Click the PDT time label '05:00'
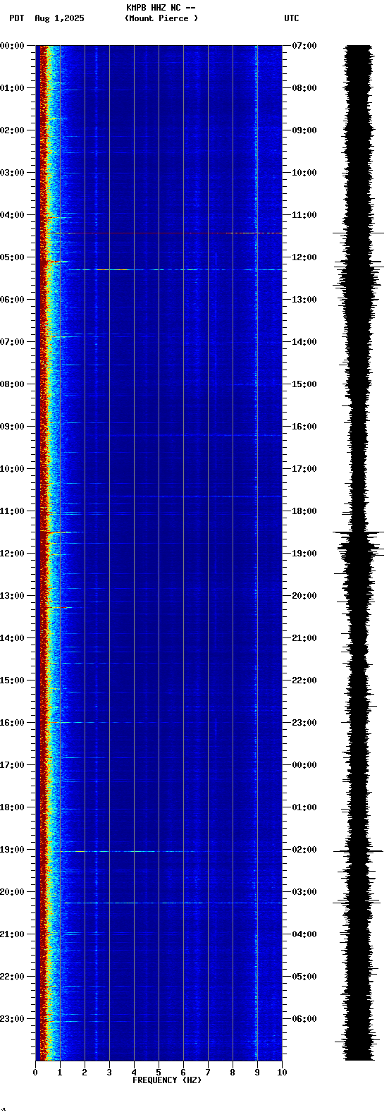The width and height of the screenshot is (389, 1117). point(12,257)
